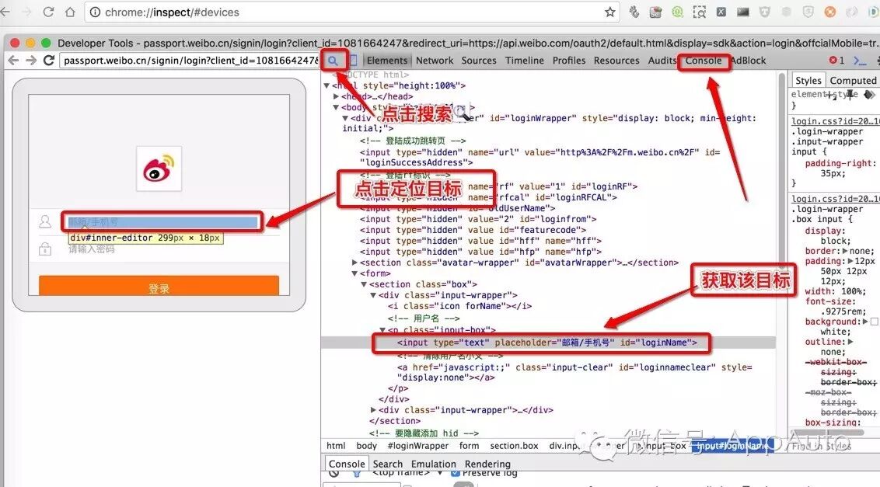The image size is (880, 487).
Task: Click the 'form' breadcrumb
Action: tap(470, 446)
